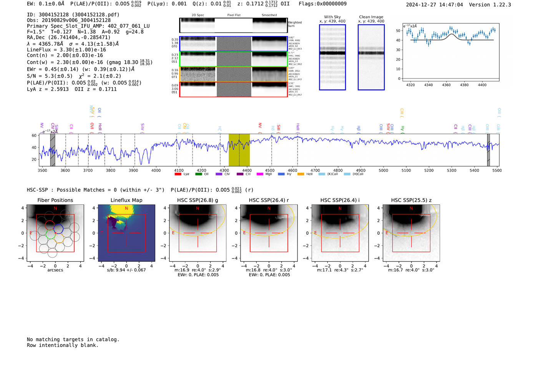The height and width of the screenshot is (366, 538).
Task: Click the (K)CaII legend swatch
Action: [x=322, y=174]
